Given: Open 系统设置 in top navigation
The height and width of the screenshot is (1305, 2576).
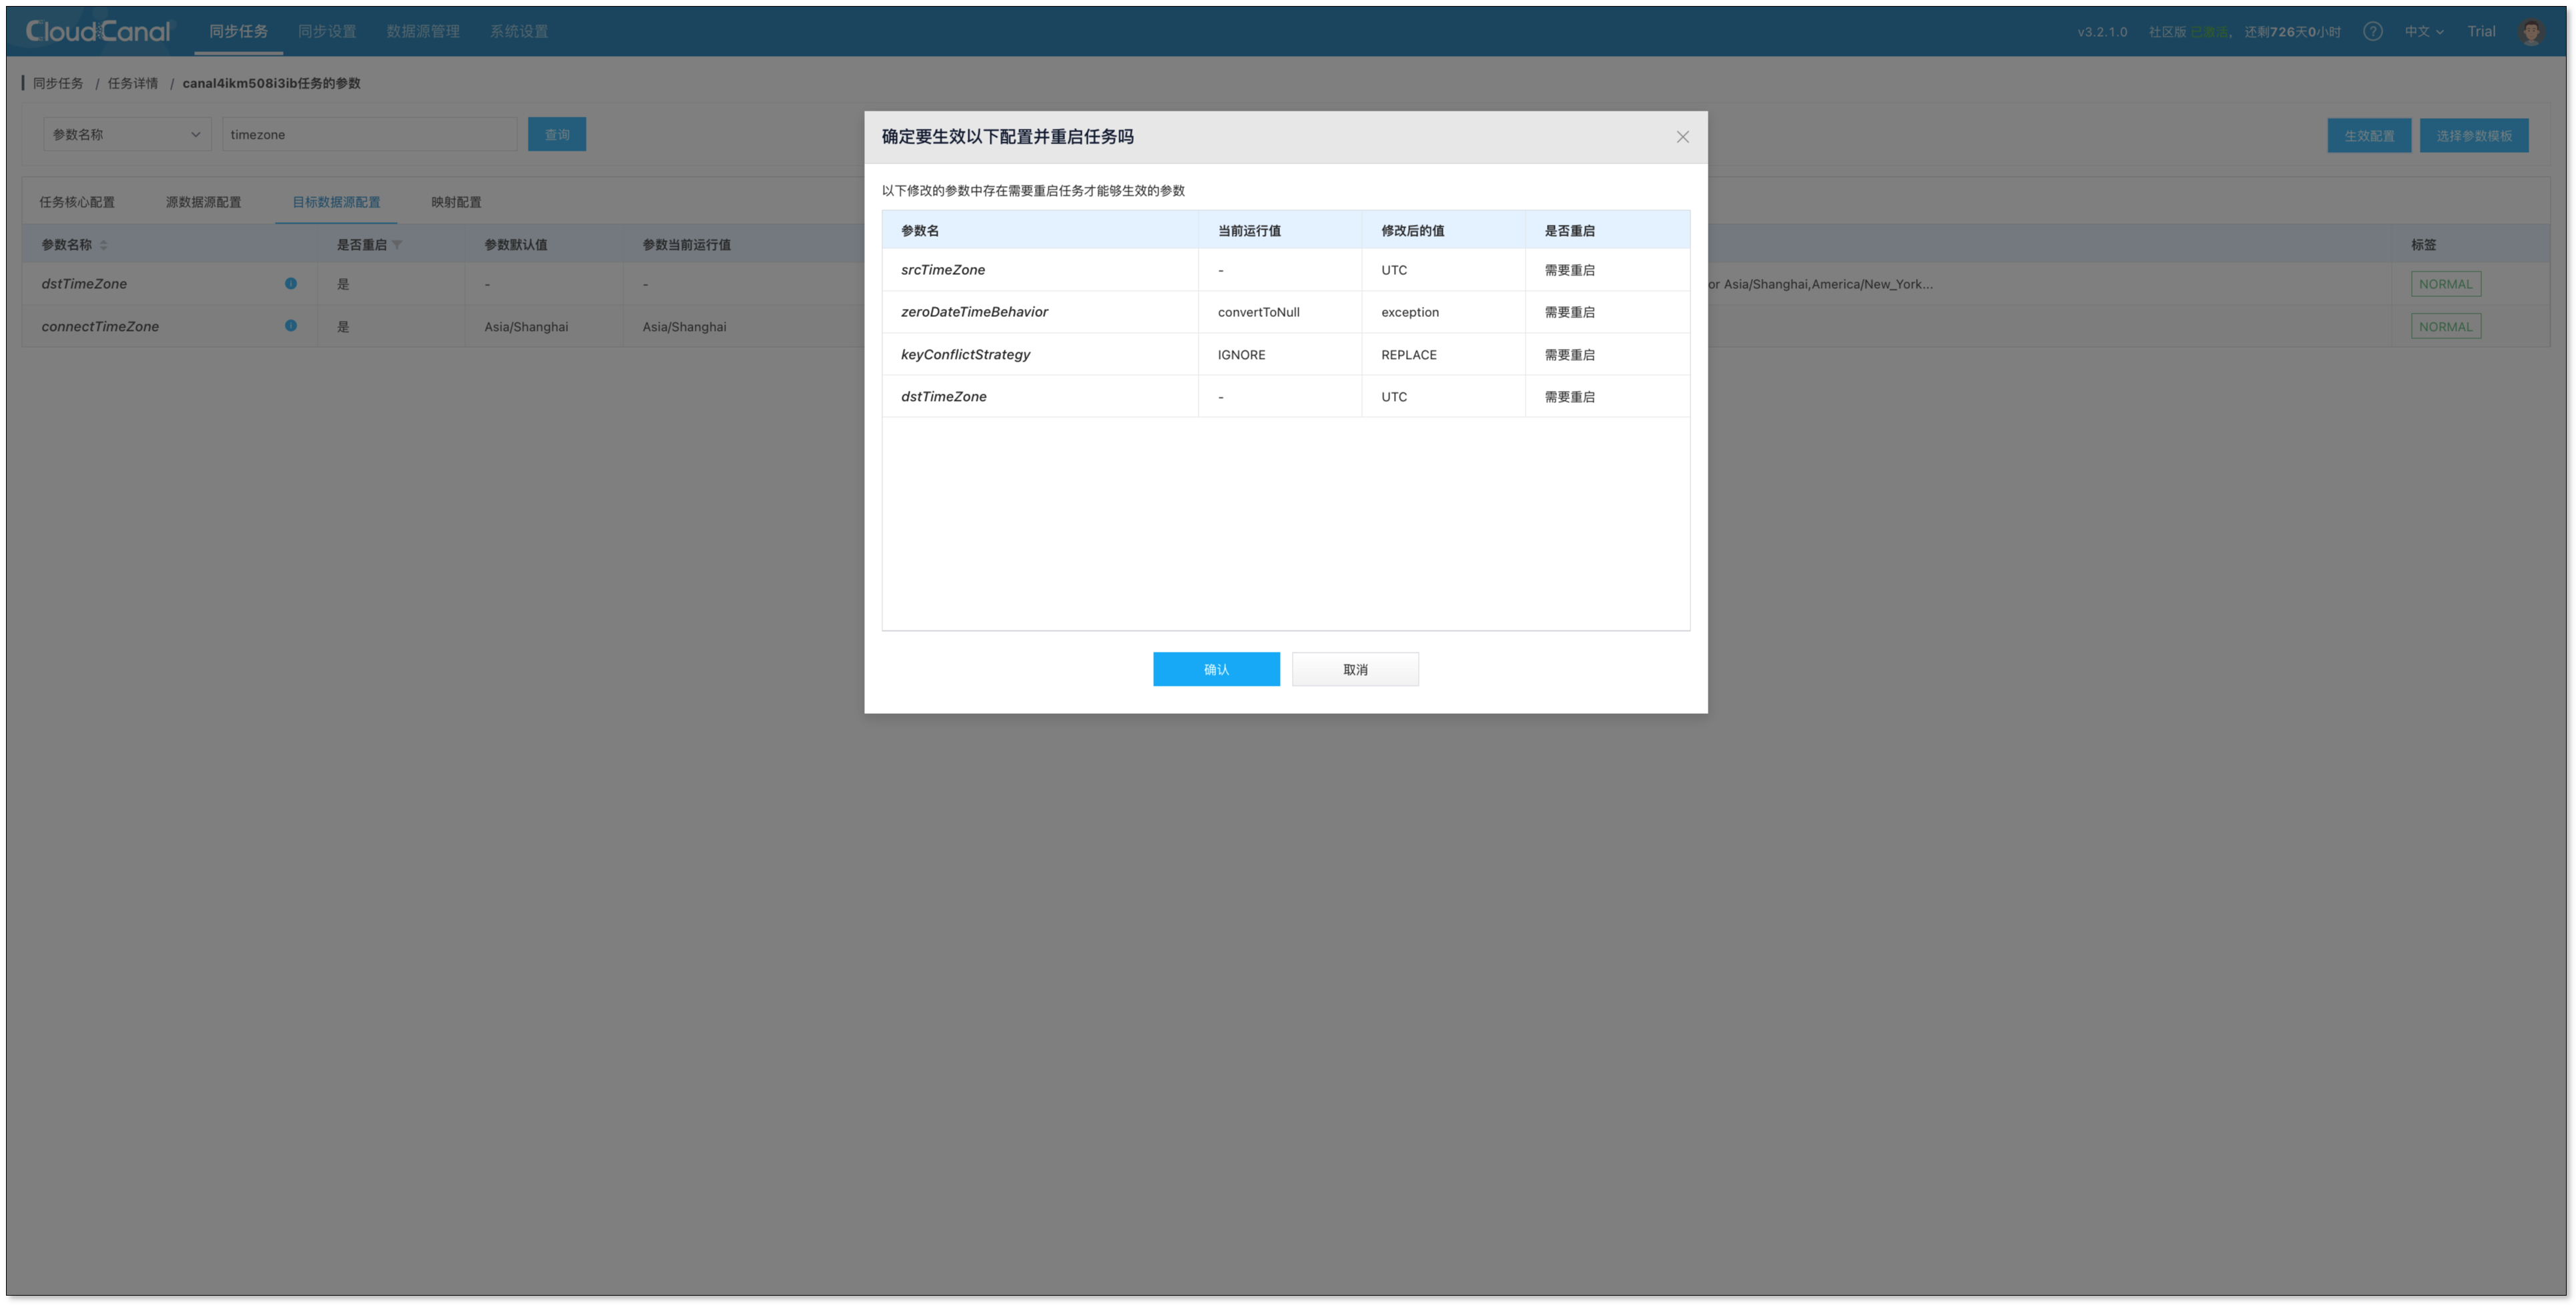Looking at the screenshot, I should (518, 32).
